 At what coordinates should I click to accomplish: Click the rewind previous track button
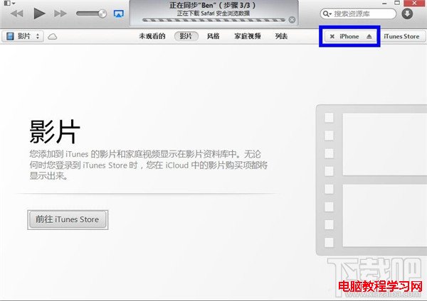[x=17, y=13]
